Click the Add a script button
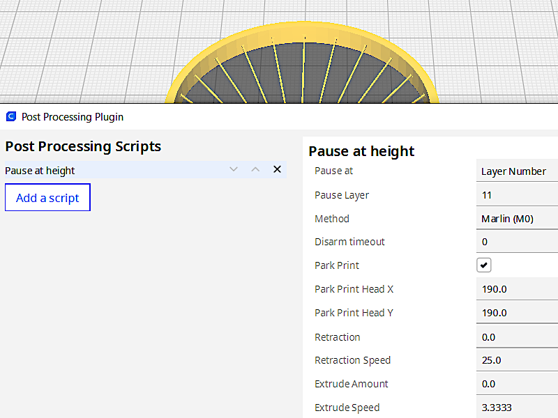This screenshot has width=558, height=418. pos(47,197)
